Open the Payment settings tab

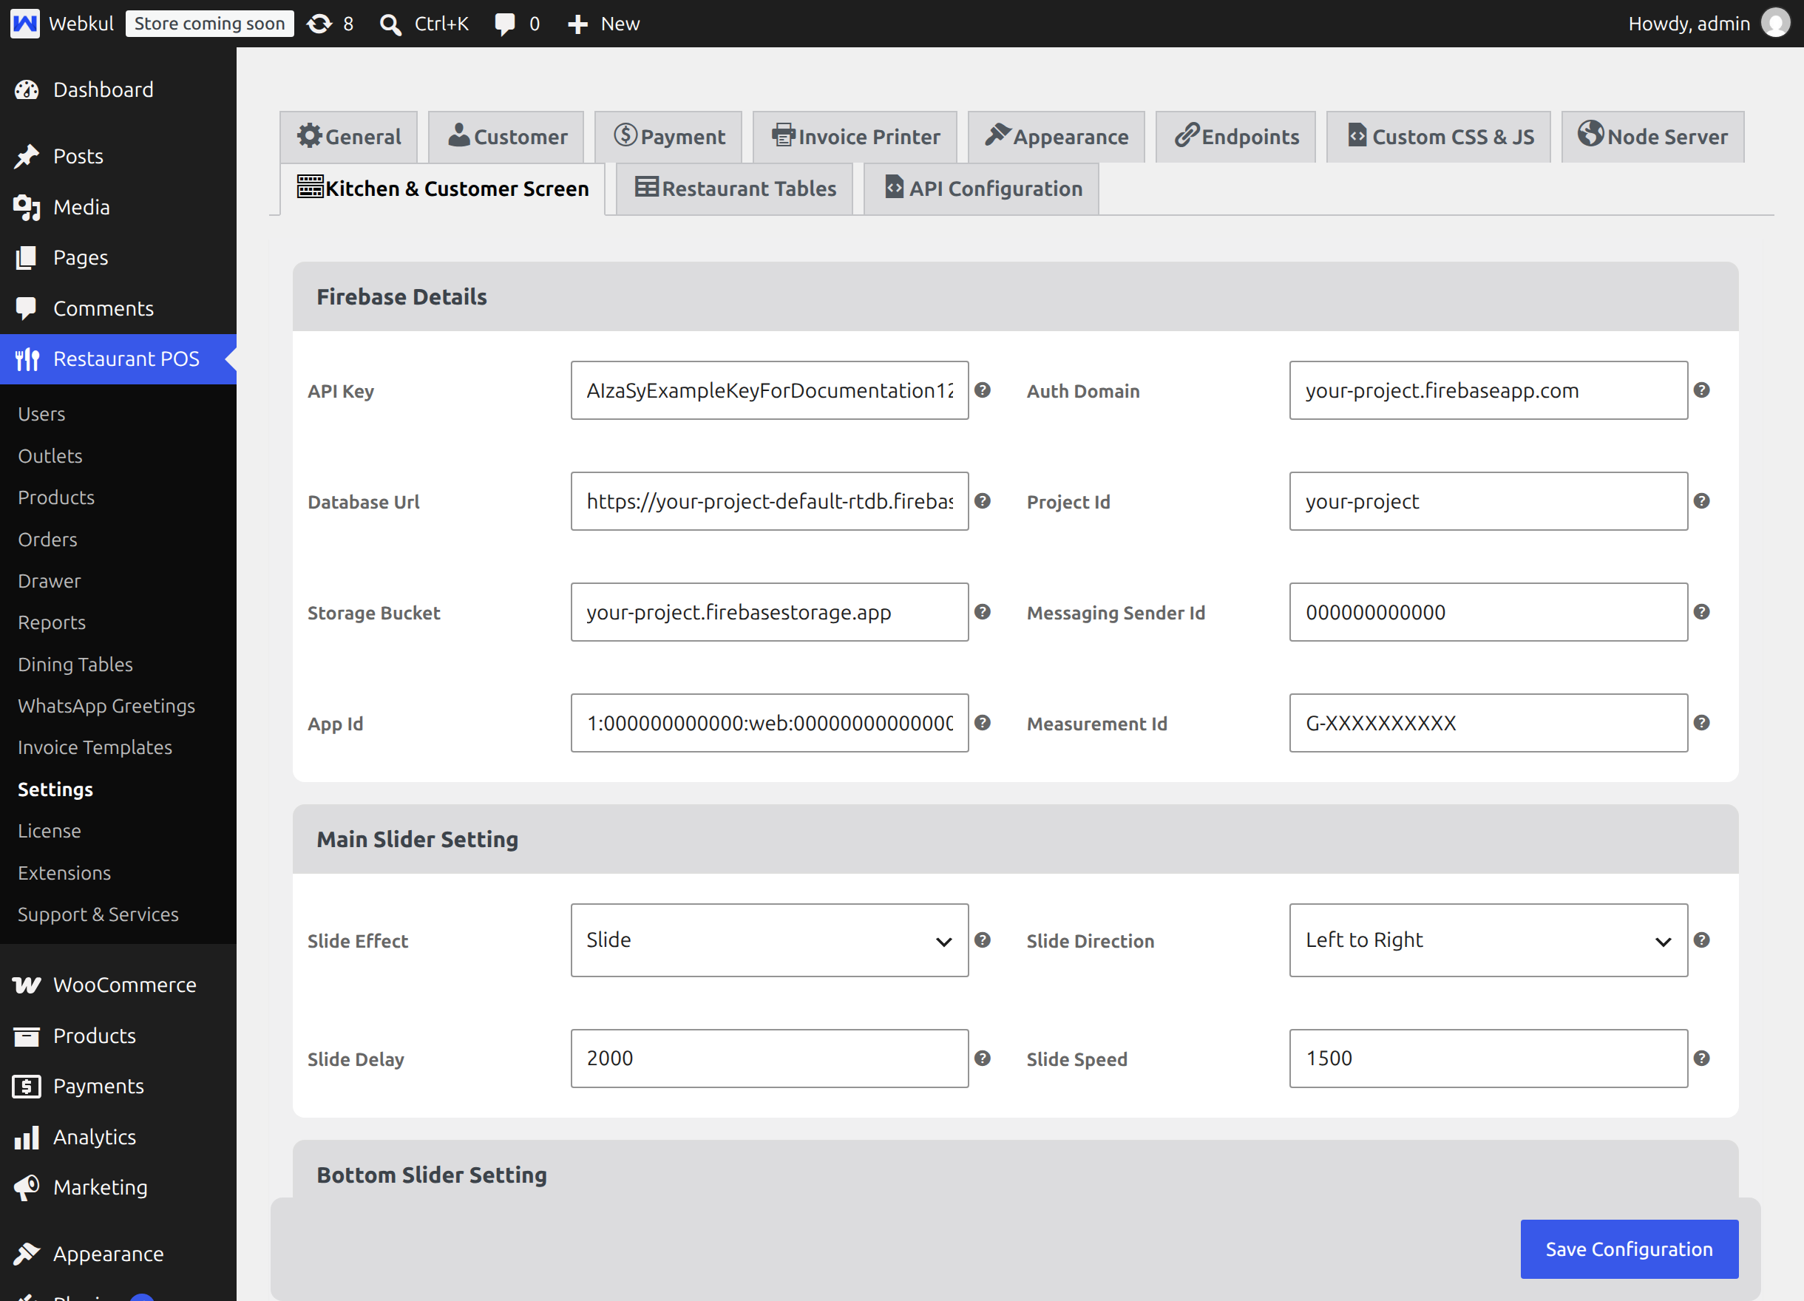[x=668, y=137]
